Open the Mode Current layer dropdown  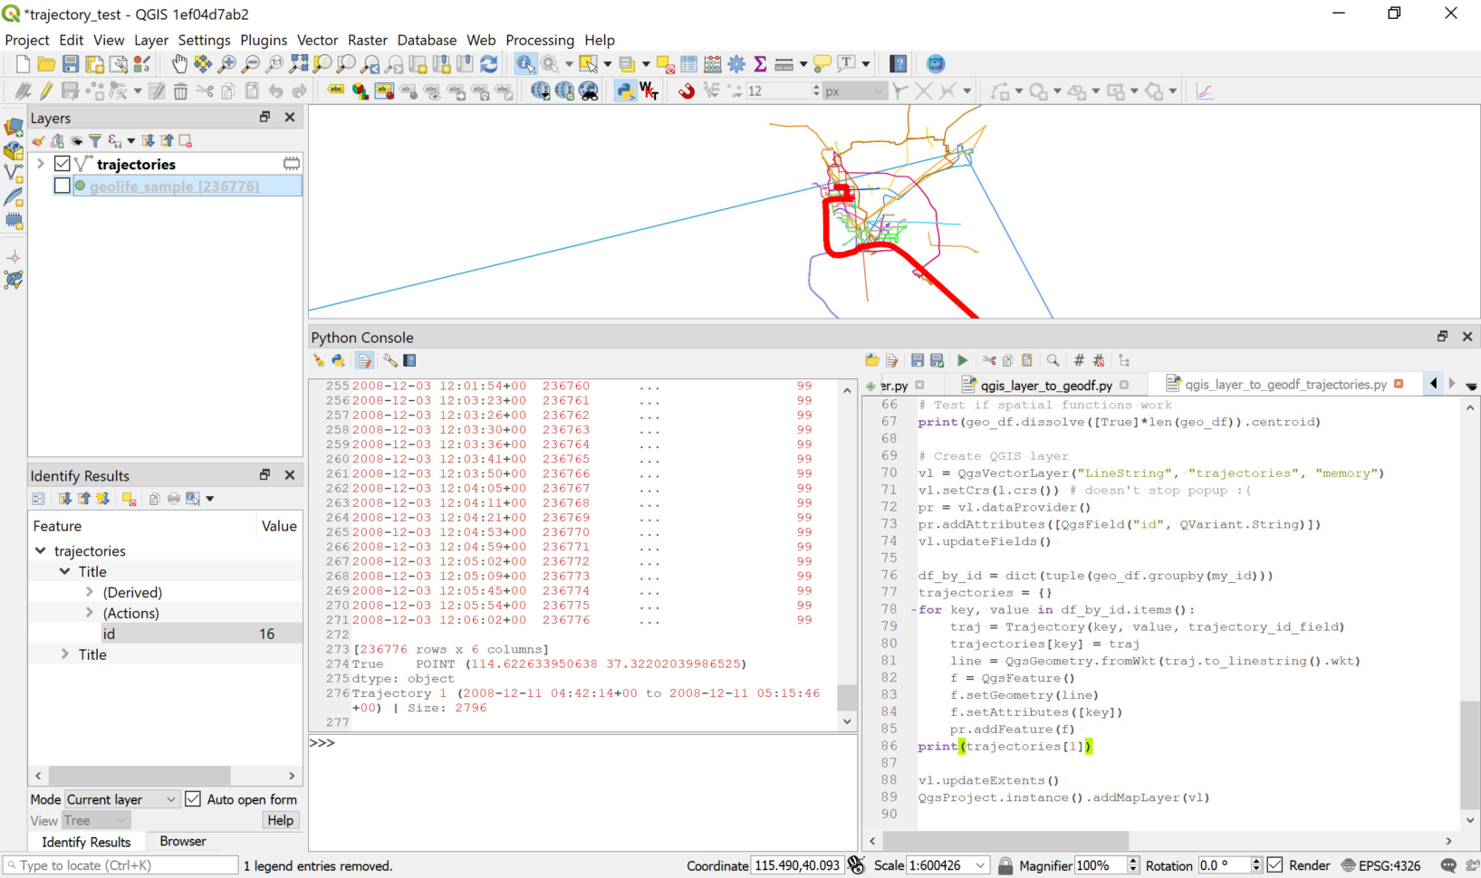(x=121, y=799)
